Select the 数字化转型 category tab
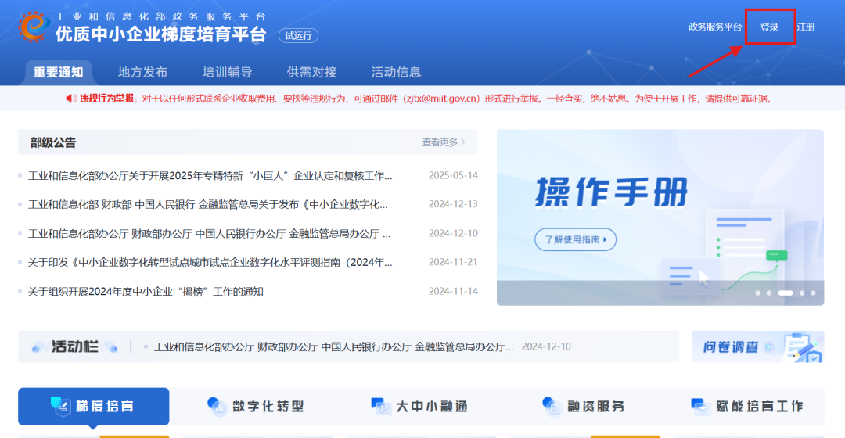The image size is (845, 438). 256,406
